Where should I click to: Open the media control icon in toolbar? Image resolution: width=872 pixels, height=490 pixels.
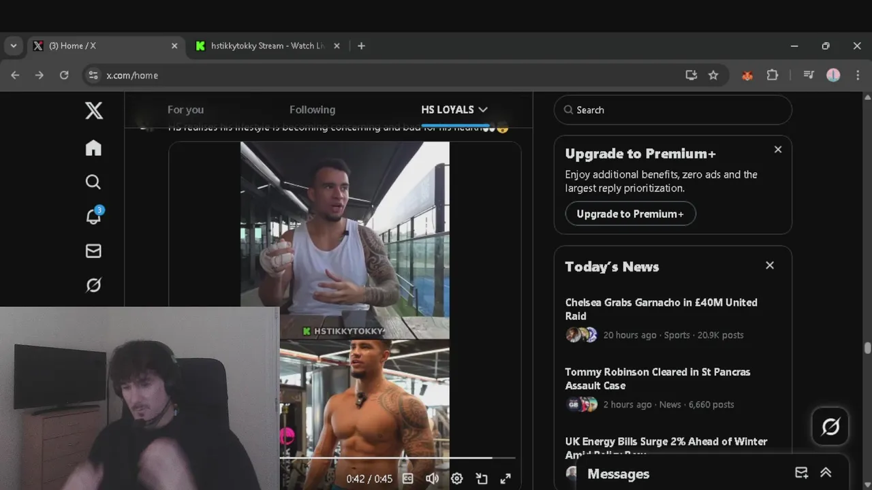click(809, 75)
